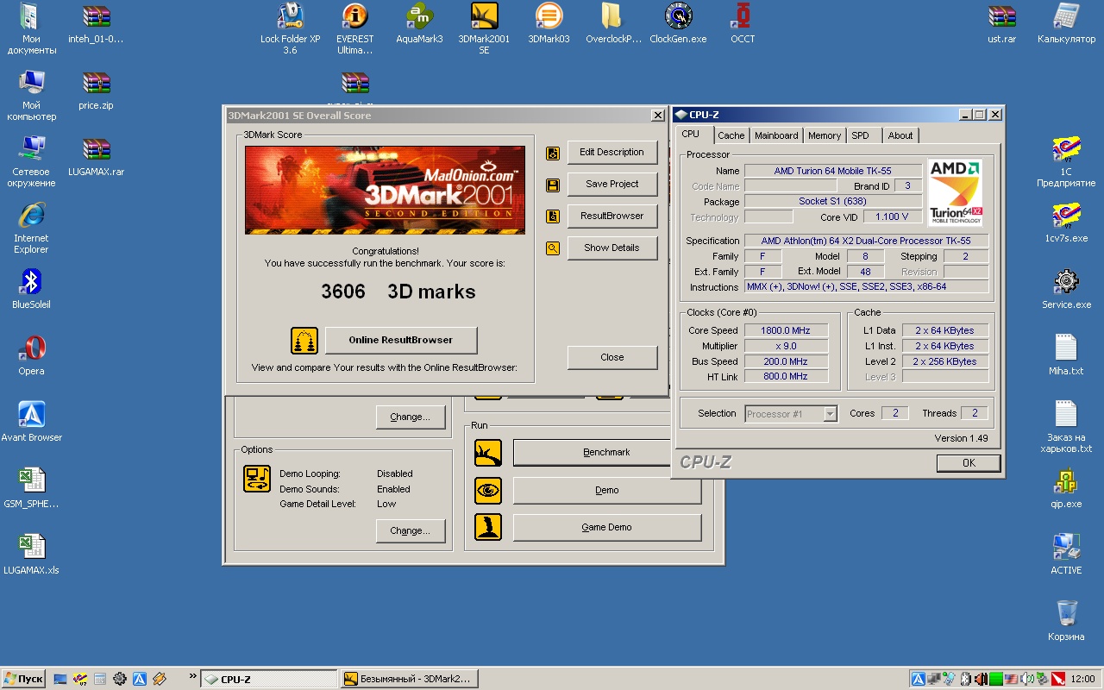Click the Online ResultBrowser abacus icon

304,340
